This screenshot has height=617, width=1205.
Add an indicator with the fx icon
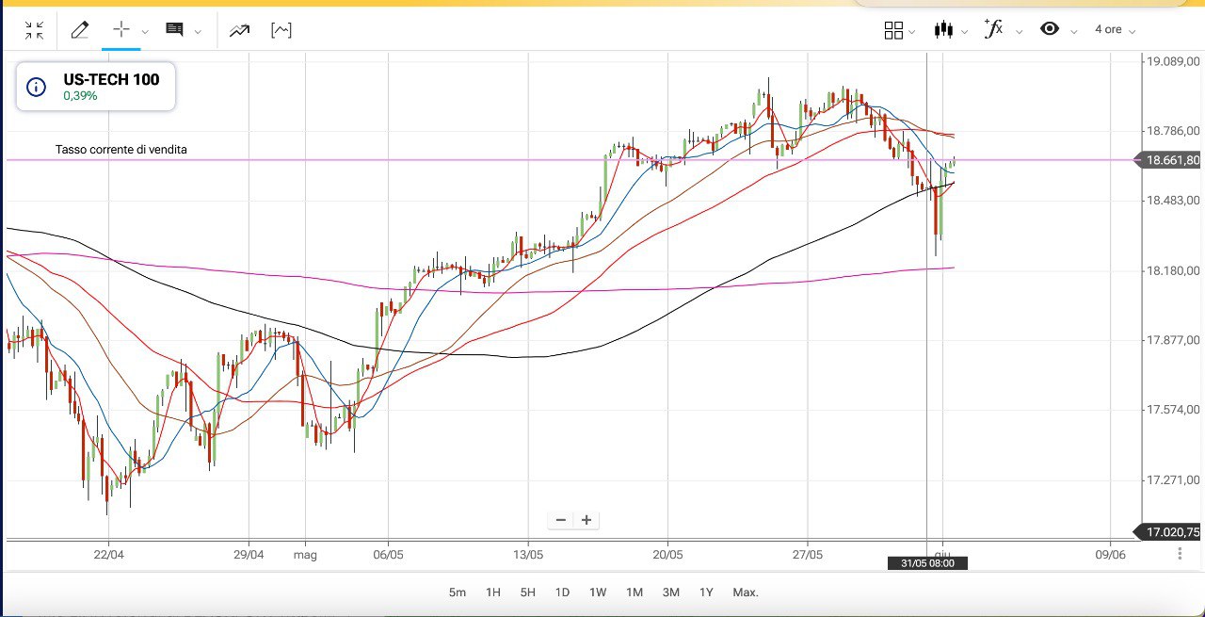[x=993, y=29]
